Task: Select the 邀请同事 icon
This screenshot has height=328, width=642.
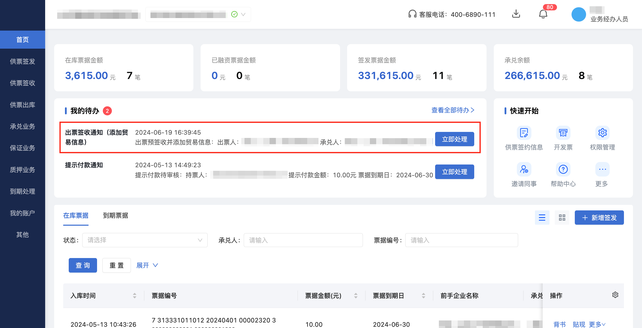Action: coord(524,170)
